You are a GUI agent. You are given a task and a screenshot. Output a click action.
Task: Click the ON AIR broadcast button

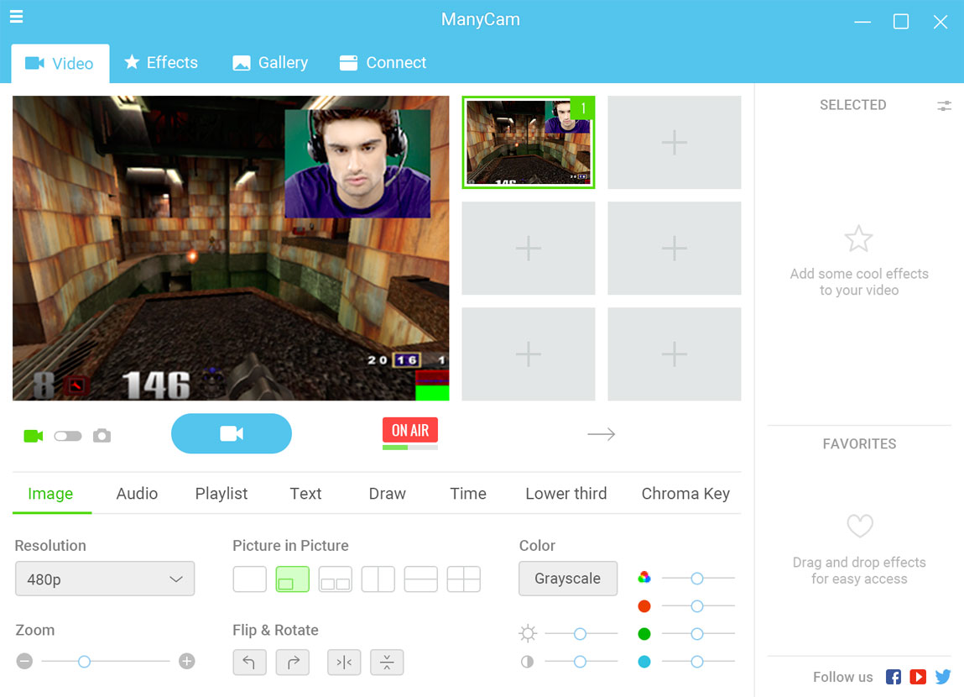click(x=409, y=430)
